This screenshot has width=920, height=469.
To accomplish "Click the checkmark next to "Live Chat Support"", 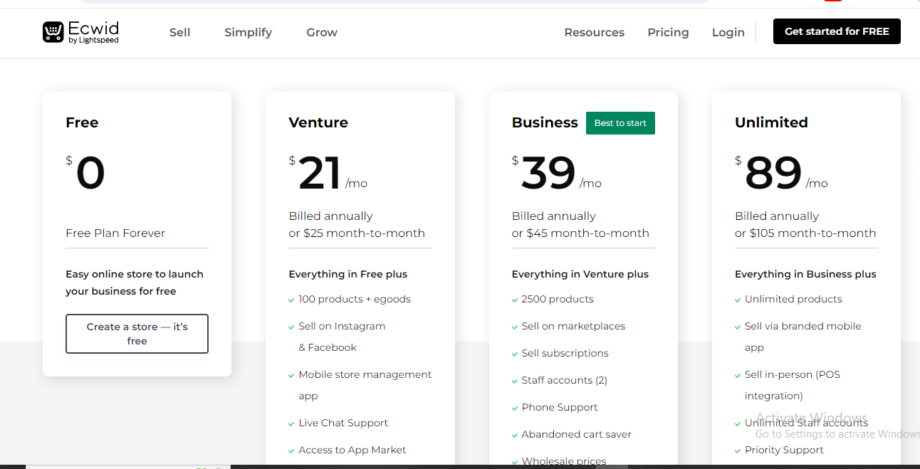I will tap(291, 424).
